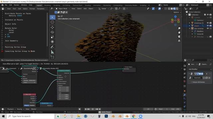213x119 pixels.
Task: Switch to the Geometry Nodes workspace tab
Action: (131, 5)
